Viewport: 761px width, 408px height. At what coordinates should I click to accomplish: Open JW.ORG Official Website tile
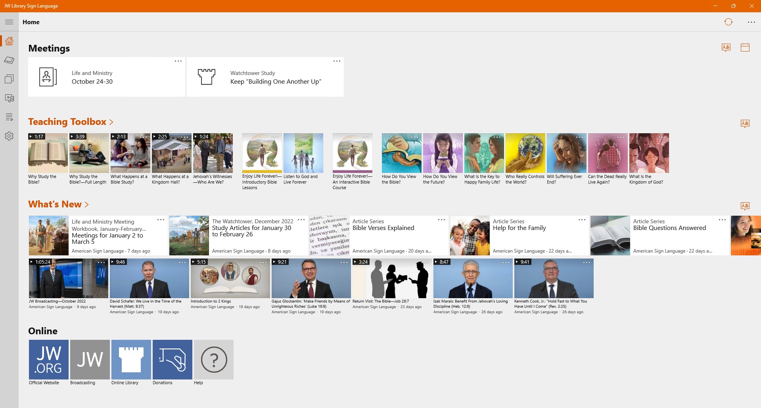(x=49, y=360)
